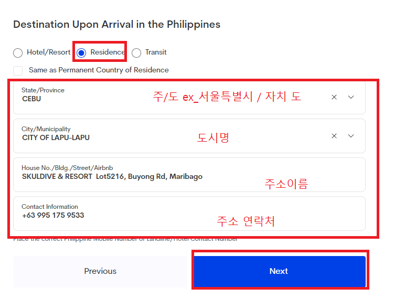
Task: Clear the City of Lapu-Lapu selection
Action: (x=334, y=136)
